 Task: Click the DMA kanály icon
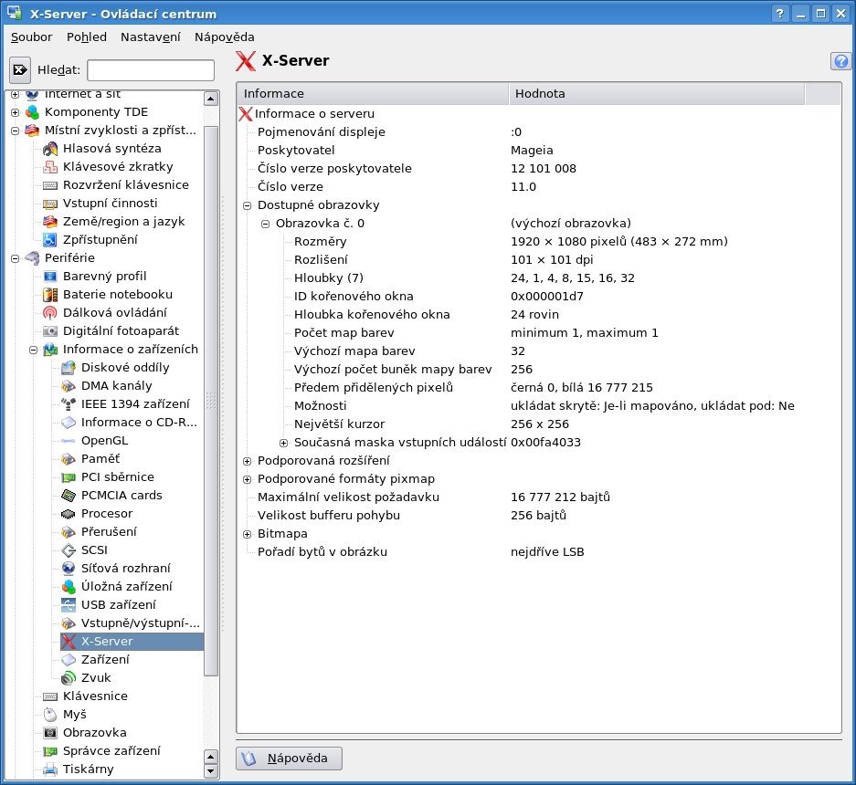coord(69,386)
